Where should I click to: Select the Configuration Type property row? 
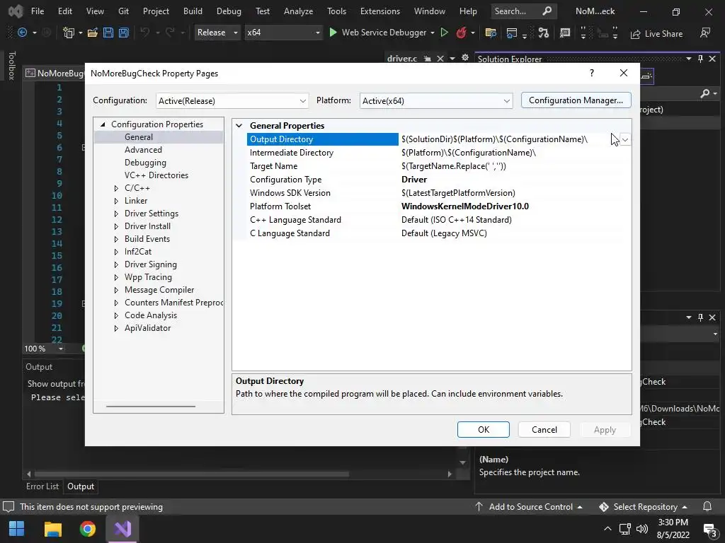[438, 180]
